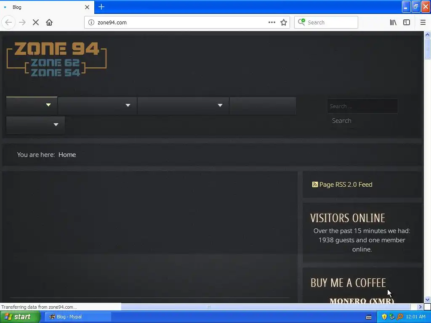Open the Page RSS 2.0 Feed link
431x323 pixels.
coord(346,185)
